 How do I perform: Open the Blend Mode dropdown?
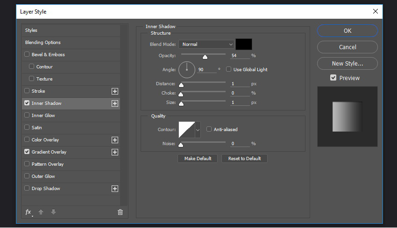[x=206, y=44]
